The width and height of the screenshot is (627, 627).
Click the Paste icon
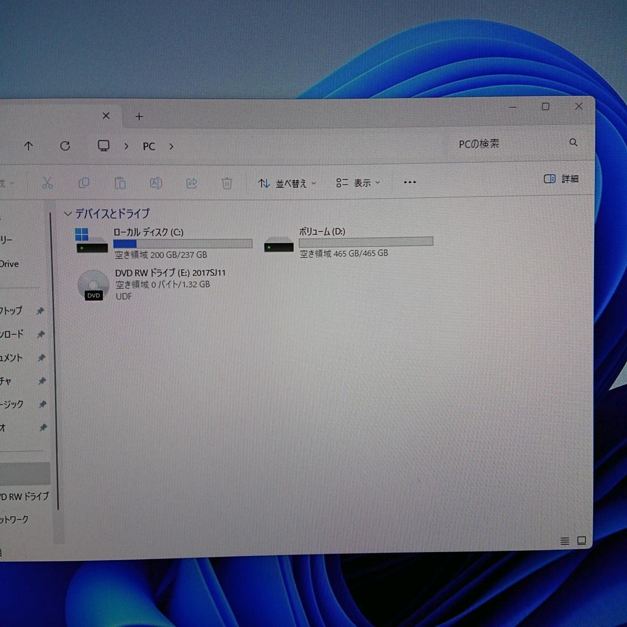coord(120,182)
